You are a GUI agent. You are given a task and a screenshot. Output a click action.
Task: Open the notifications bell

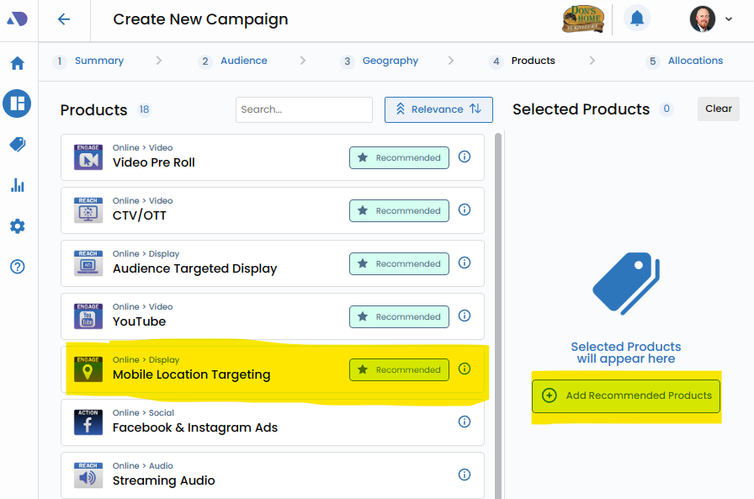(x=637, y=19)
